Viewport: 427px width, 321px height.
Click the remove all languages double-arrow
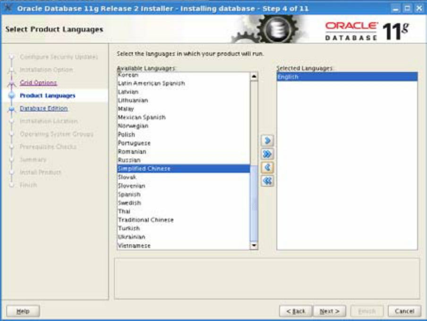(267, 181)
